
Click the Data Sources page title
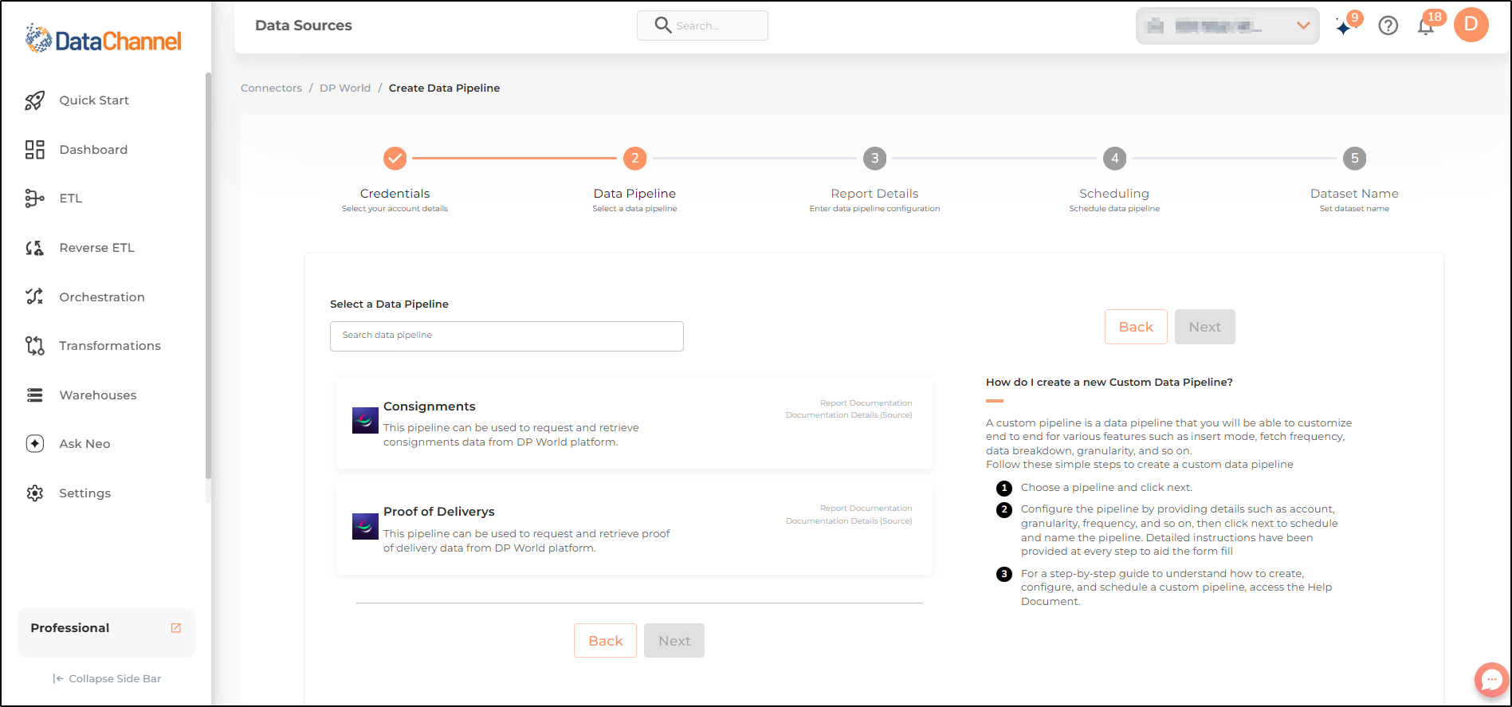[x=304, y=26]
